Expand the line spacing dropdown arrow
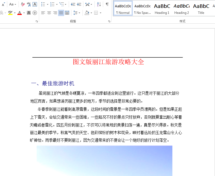This screenshot has height=176, width=215. [x=79, y=13]
